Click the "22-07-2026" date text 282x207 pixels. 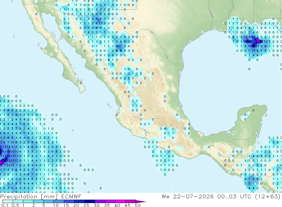point(193,196)
